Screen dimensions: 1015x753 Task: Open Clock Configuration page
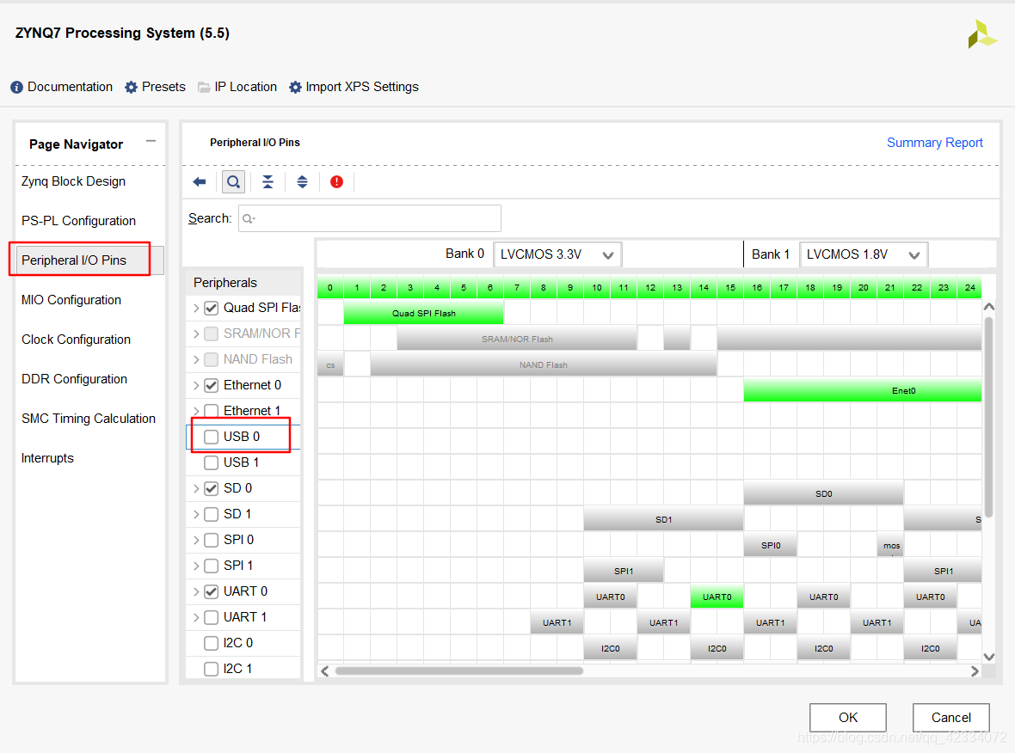point(76,340)
